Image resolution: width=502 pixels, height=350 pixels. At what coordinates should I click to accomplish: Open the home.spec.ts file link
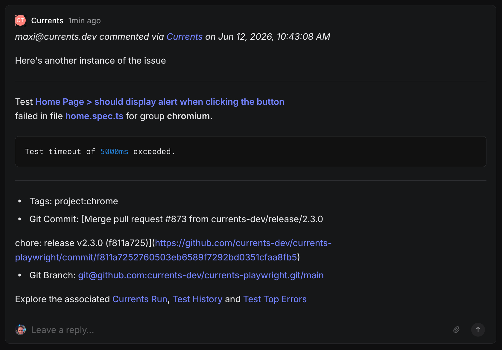click(94, 116)
